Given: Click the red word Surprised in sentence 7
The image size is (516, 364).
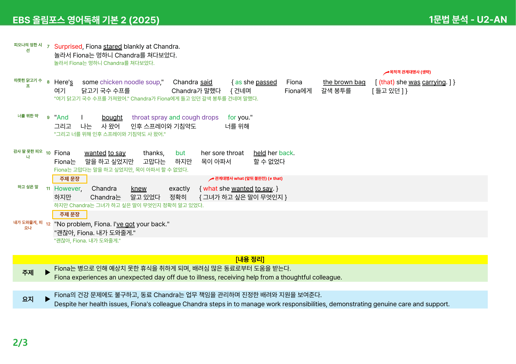Looking at the screenshot, I should pyautogui.click(x=68, y=46).
